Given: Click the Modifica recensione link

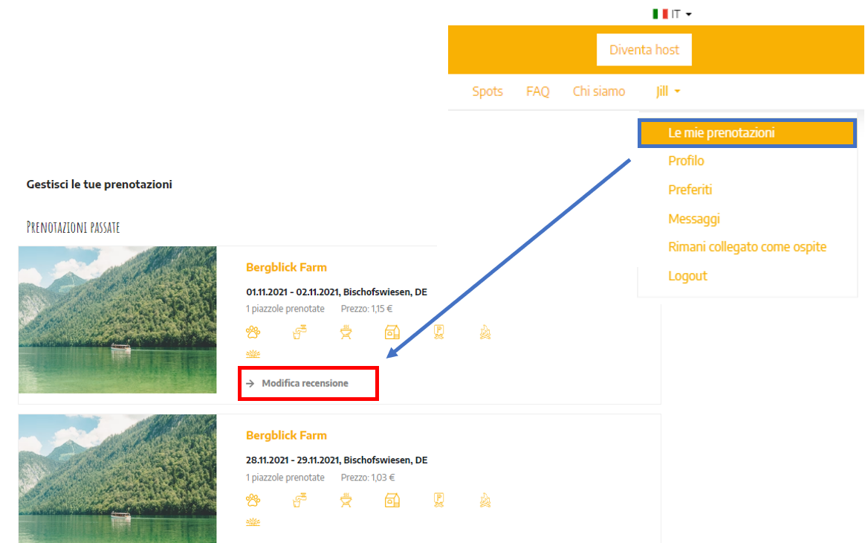Looking at the screenshot, I should [305, 383].
